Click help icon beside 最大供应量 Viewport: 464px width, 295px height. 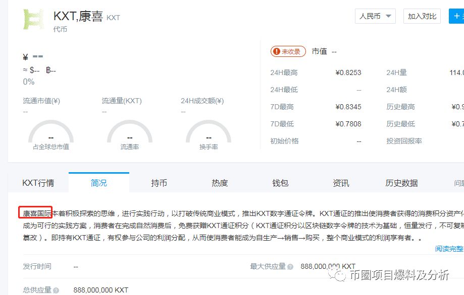pos(290,267)
